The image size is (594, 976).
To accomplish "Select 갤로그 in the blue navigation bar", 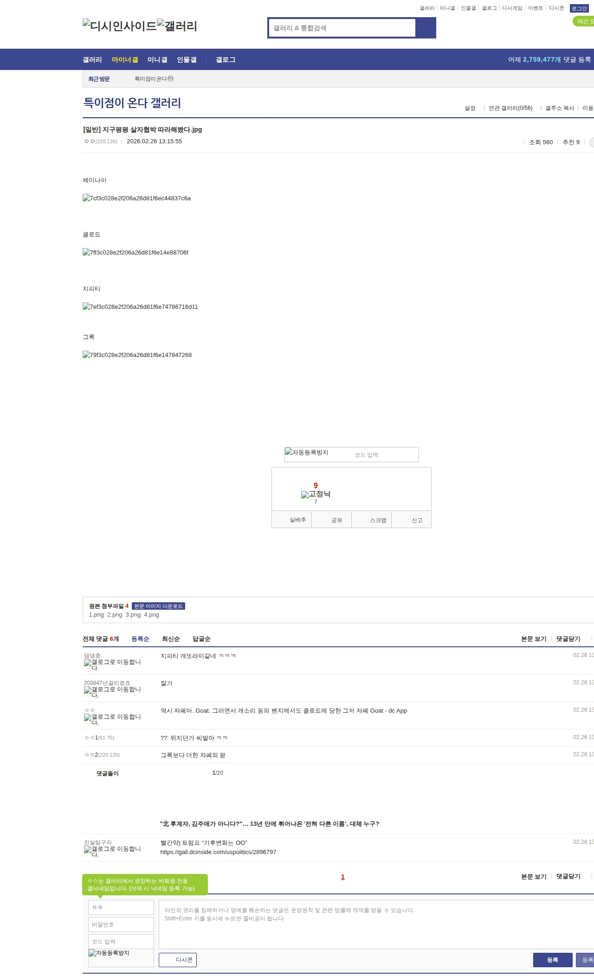I will (x=226, y=60).
